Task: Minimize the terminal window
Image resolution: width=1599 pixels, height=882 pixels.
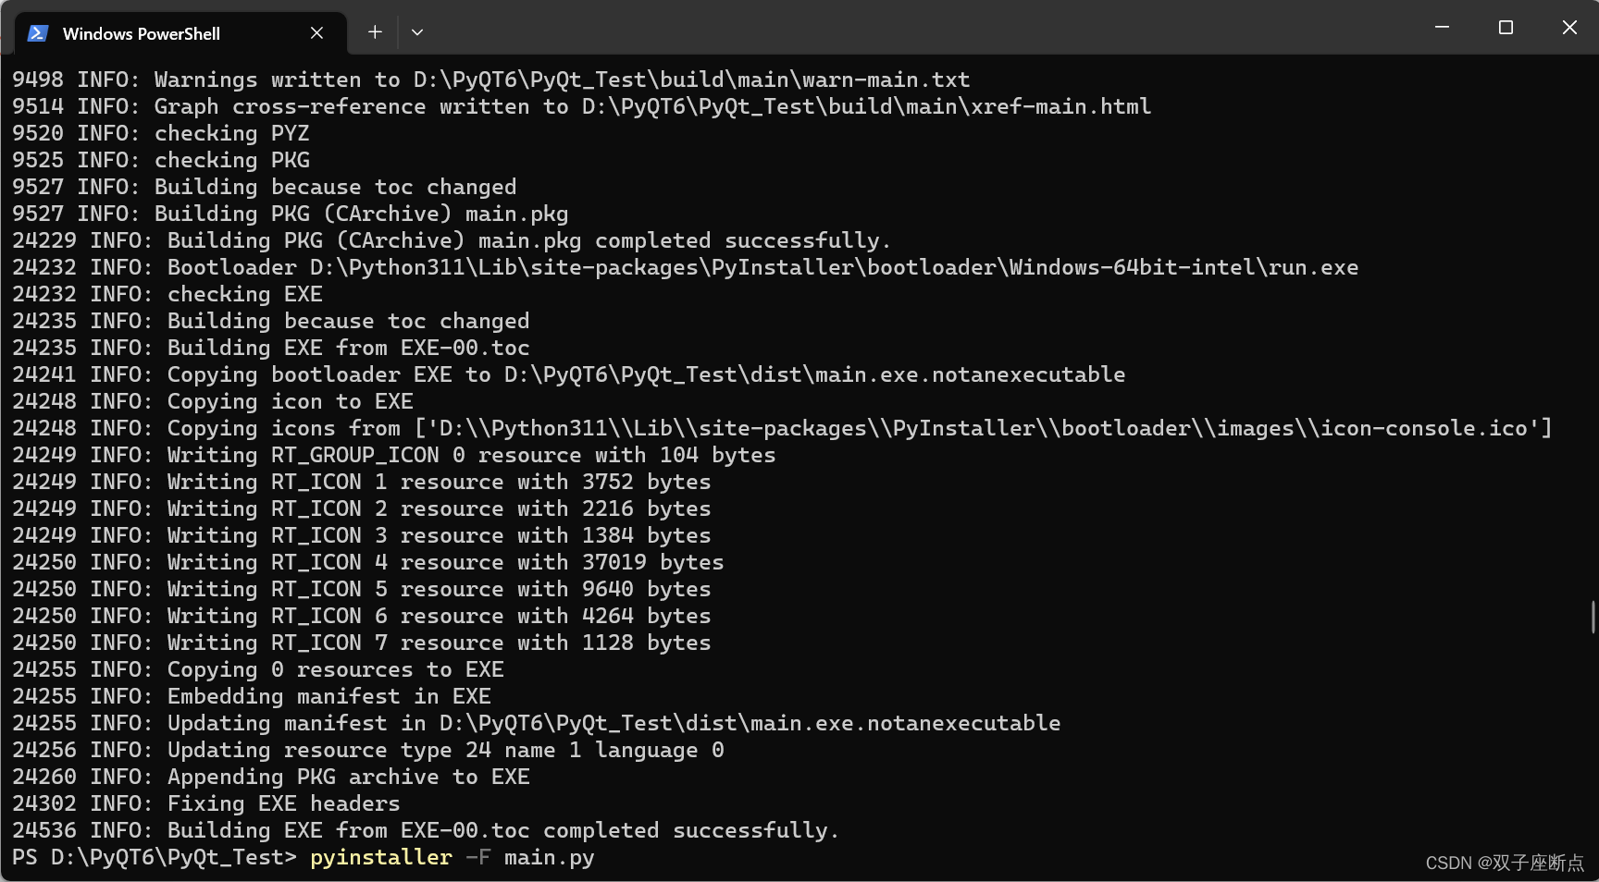Action: (x=1442, y=28)
